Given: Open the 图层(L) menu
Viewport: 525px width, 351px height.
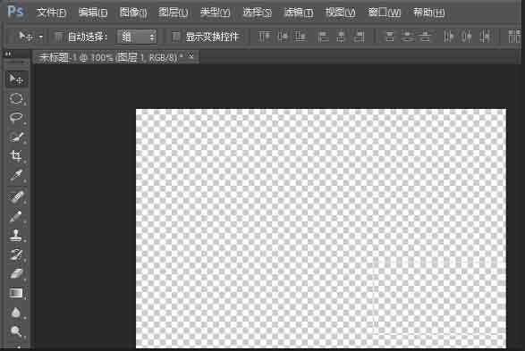Looking at the screenshot, I should (x=173, y=13).
